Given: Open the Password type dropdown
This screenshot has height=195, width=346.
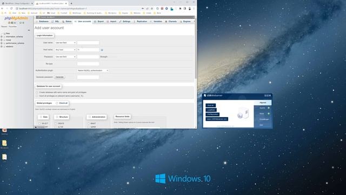Looking at the screenshot, I should click(65, 57).
